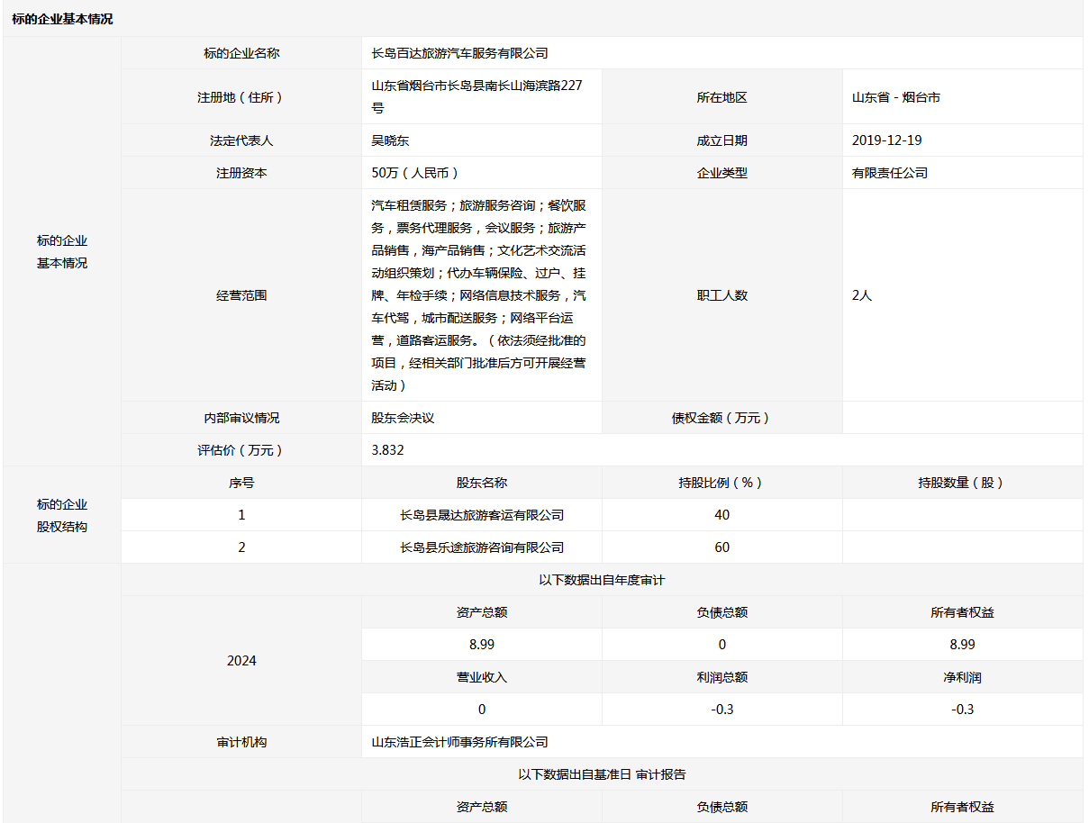The width and height of the screenshot is (1089, 823).
Task: Click the registered address 山东省烟台市长岛县南长山海滨路227号
Action: [x=476, y=96]
